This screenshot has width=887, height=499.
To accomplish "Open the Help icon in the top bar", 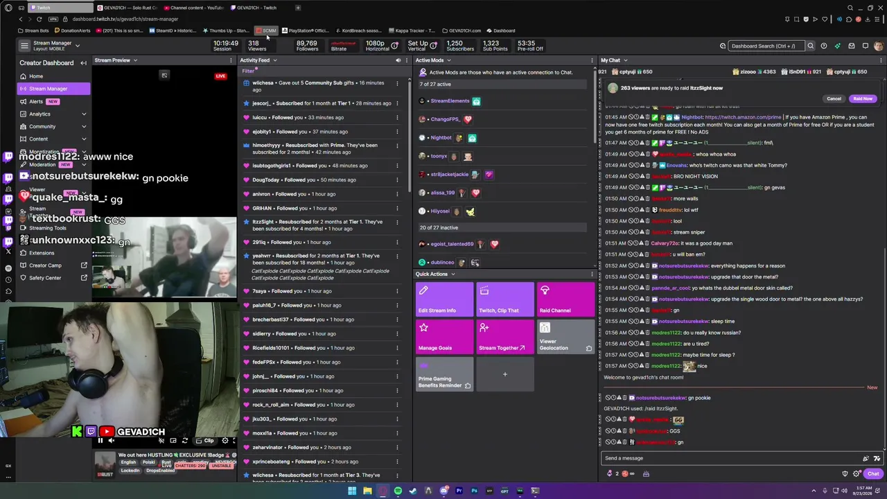I will coord(824,46).
